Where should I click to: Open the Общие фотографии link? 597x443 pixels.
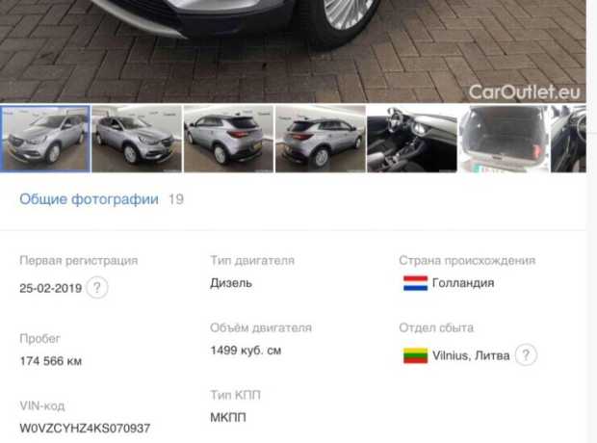90,199
